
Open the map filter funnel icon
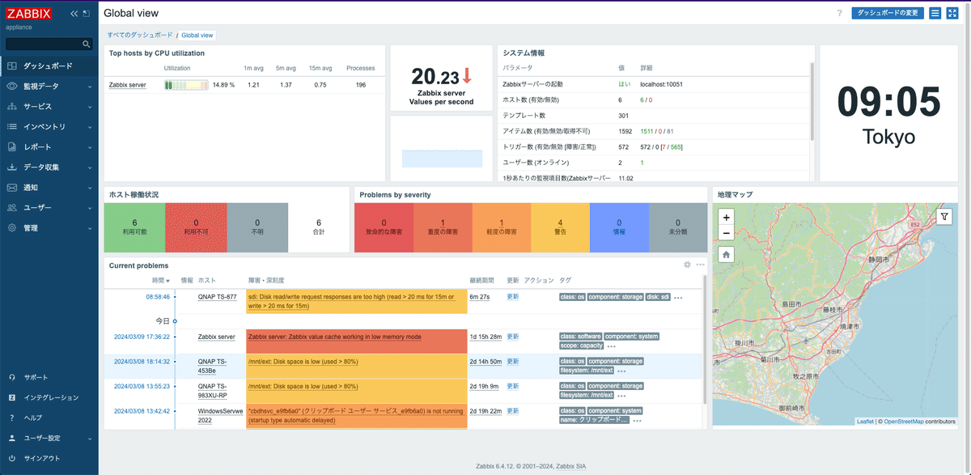(x=944, y=217)
